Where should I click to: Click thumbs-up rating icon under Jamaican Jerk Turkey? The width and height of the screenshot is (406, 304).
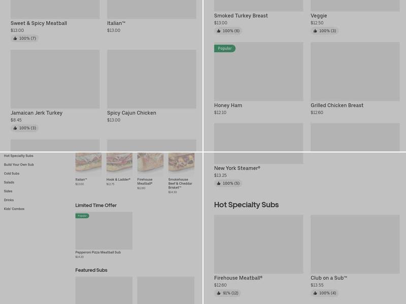[15, 128]
